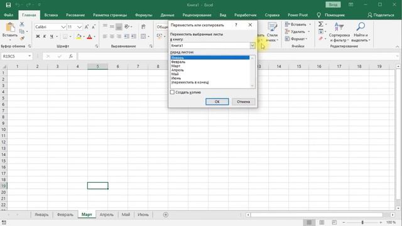
Task: Click dialog help question mark icon
Action: tap(236, 25)
